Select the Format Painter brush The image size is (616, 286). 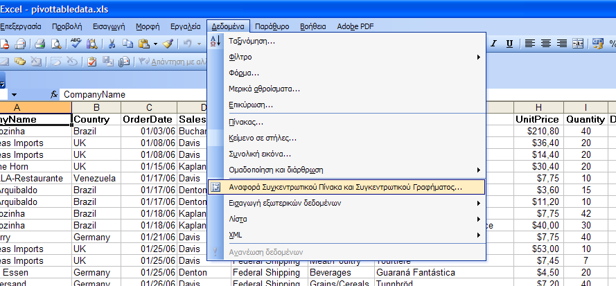pos(168,44)
